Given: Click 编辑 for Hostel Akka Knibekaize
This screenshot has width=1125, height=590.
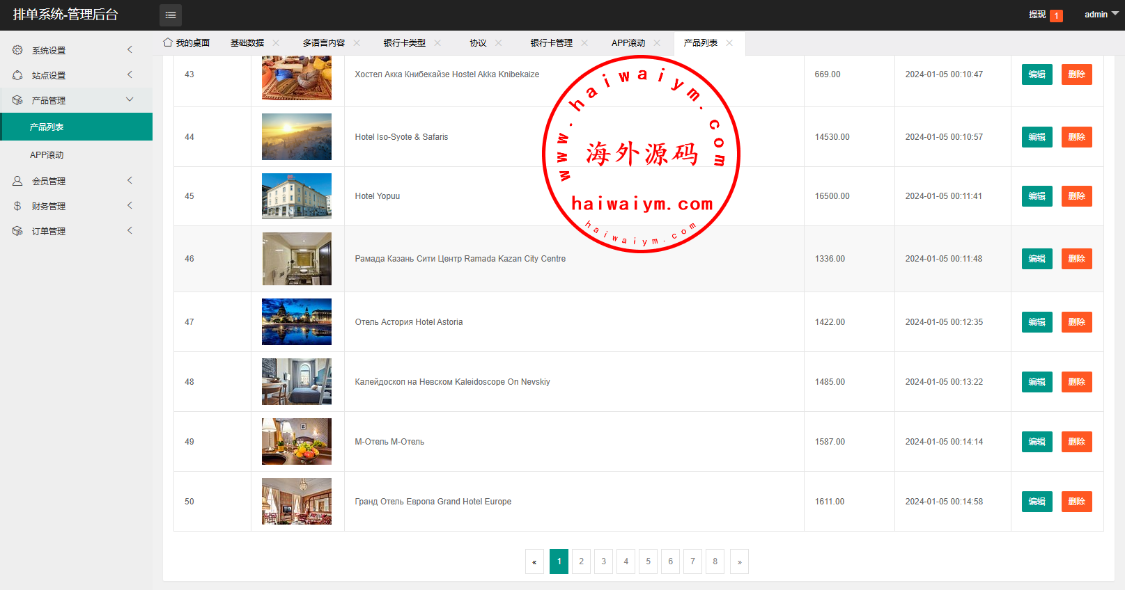Looking at the screenshot, I should (1037, 74).
